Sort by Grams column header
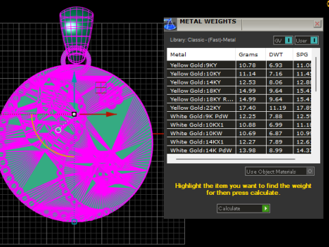This screenshot has height=247, width=329. (x=251, y=55)
